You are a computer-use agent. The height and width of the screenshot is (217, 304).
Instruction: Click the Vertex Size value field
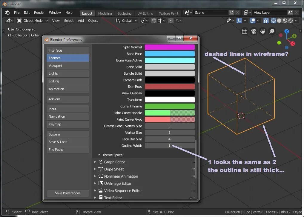tap(170, 133)
